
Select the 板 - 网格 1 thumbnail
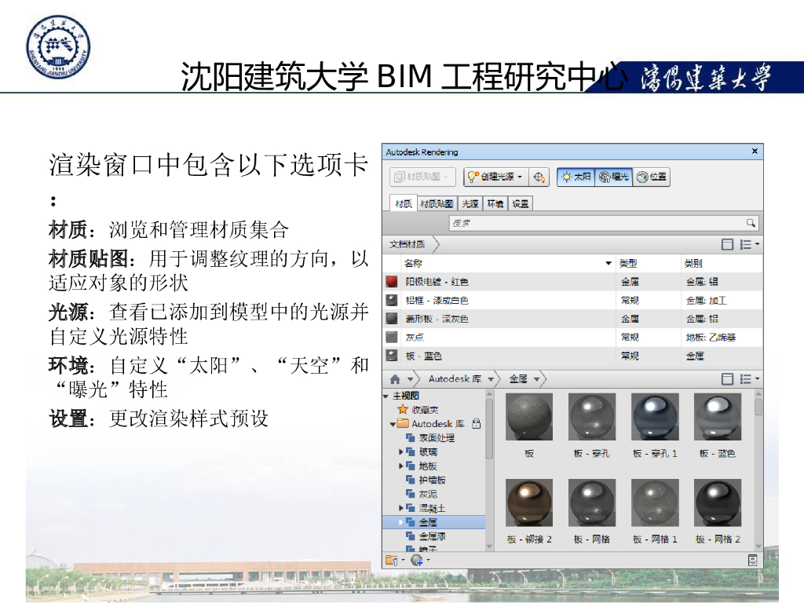click(x=655, y=502)
